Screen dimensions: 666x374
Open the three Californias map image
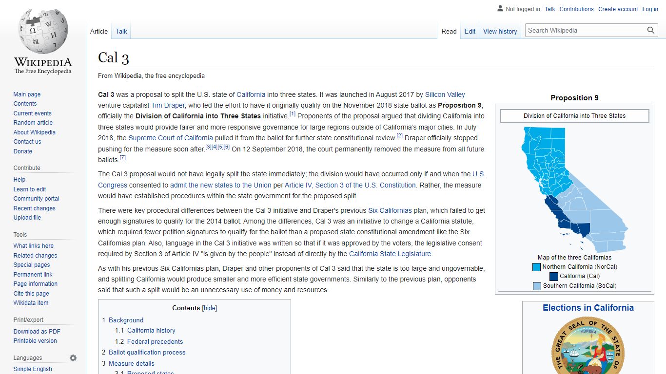coord(574,189)
